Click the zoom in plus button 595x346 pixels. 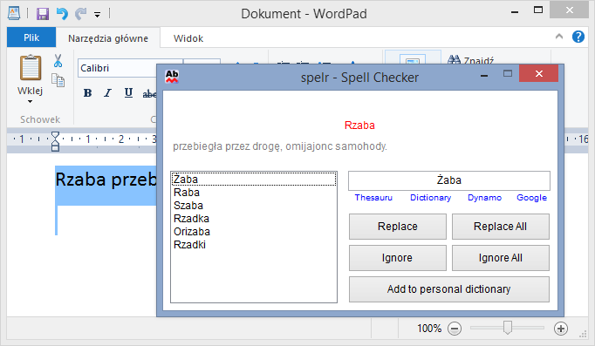tap(561, 329)
